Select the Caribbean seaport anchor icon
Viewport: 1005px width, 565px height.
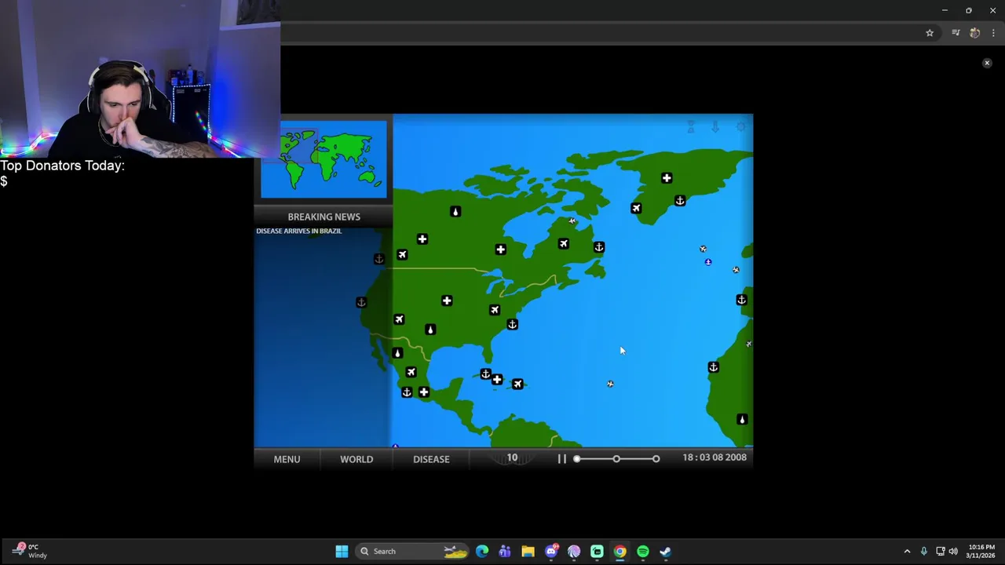[x=485, y=374]
